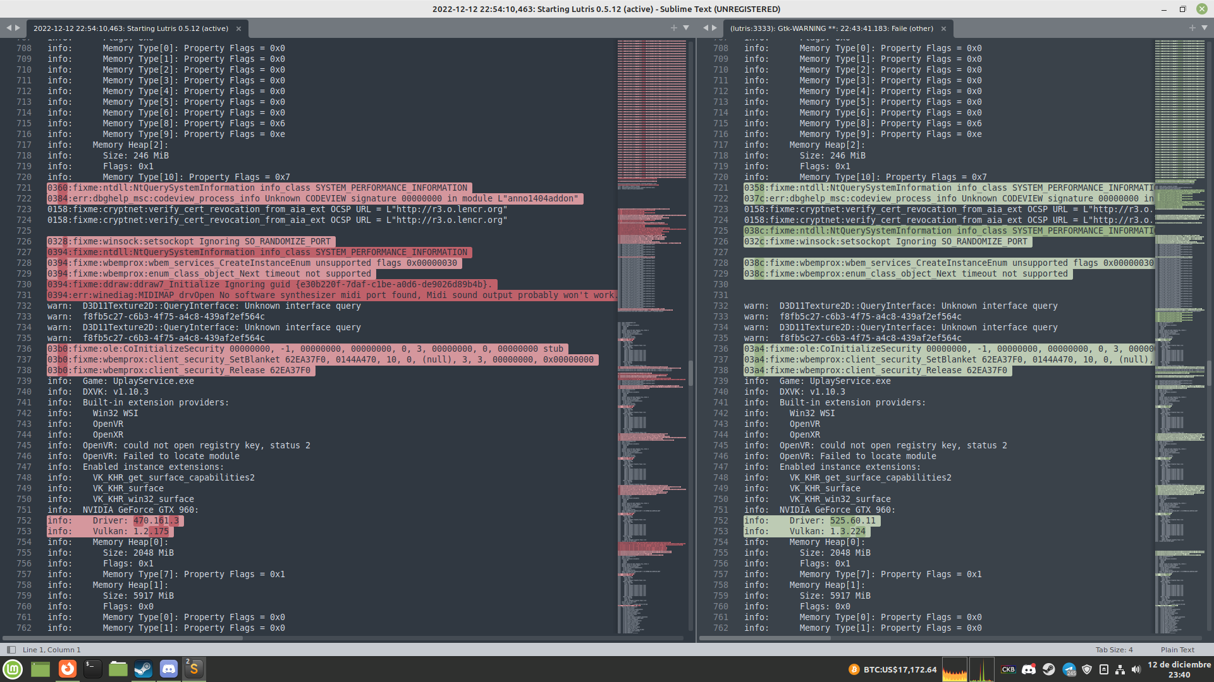
Task: Open the terminal from the panel
Action: click(x=92, y=669)
